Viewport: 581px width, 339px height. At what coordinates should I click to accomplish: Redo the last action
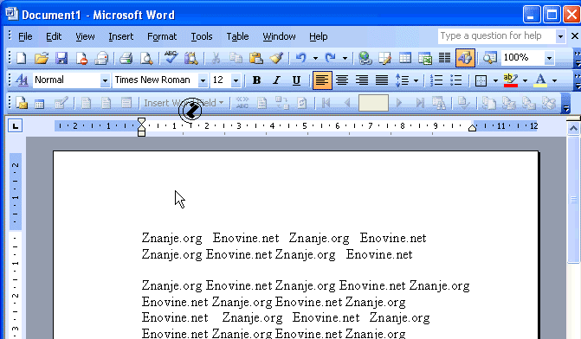pyautogui.click(x=330, y=58)
